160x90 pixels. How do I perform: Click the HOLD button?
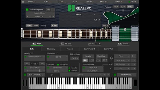105,25
